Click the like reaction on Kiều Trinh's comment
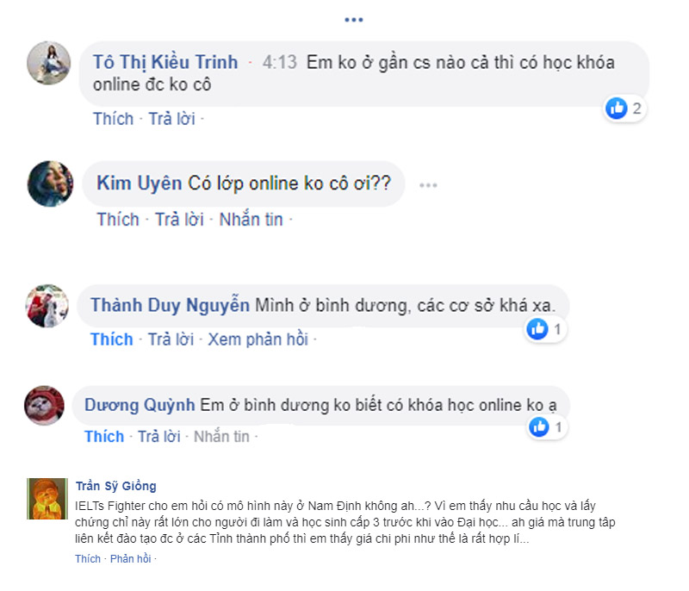The image size is (689, 591). click(x=617, y=108)
